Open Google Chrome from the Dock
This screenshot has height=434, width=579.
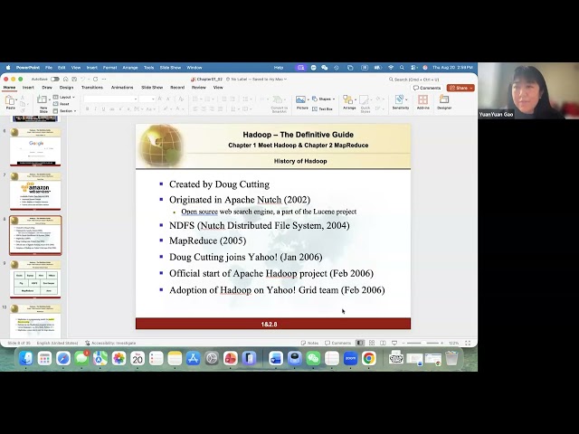point(368,358)
